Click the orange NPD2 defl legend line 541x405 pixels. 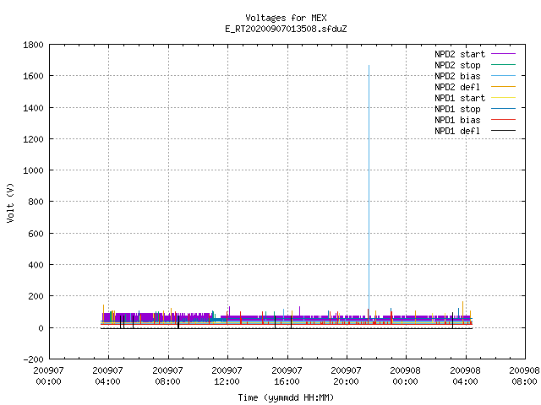point(503,87)
